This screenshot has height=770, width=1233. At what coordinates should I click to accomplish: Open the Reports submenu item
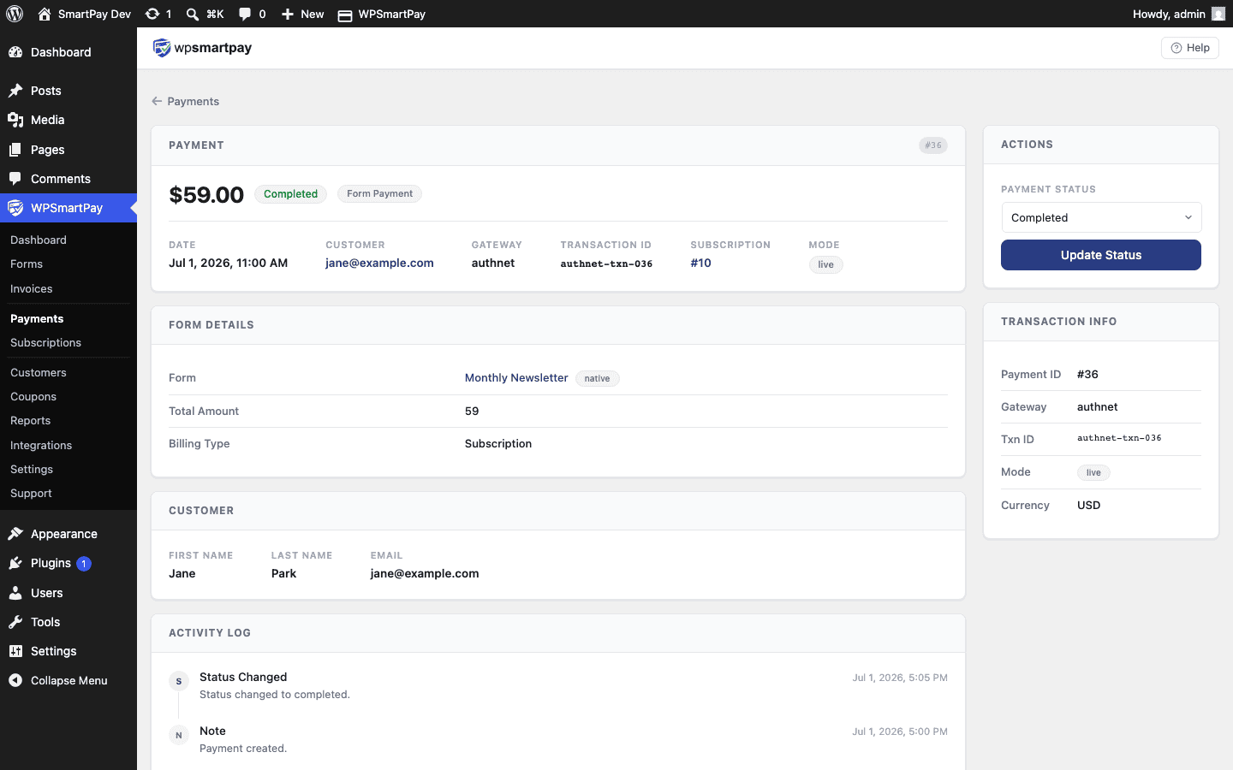(31, 421)
